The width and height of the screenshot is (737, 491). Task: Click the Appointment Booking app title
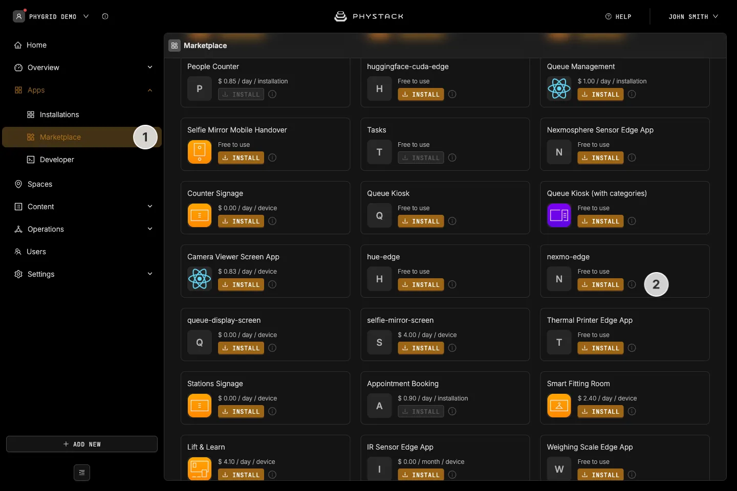pyautogui.click(x=403, y=384)
